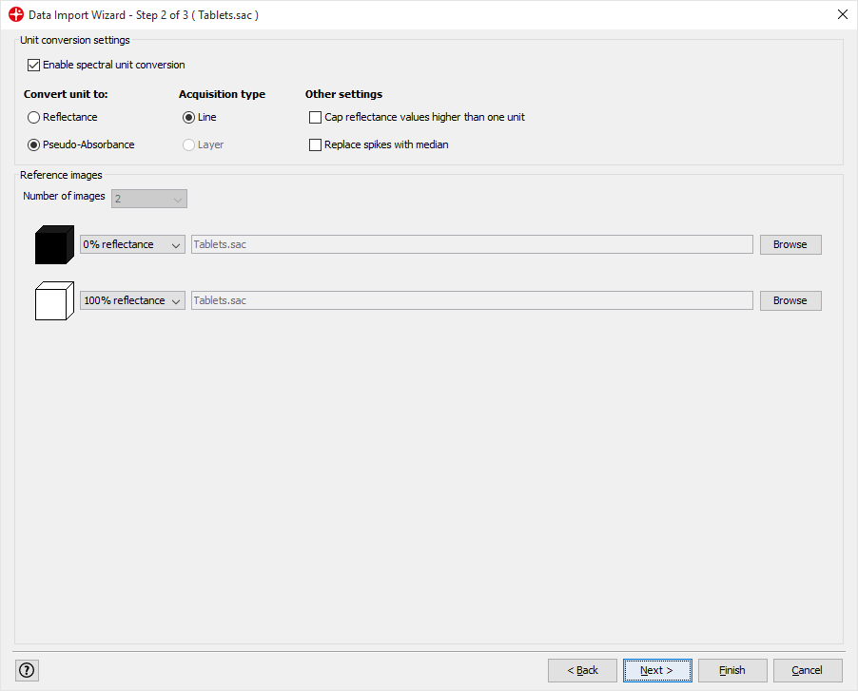Screen dimensions: 858x691
Task: Open the 0% reflectance dropdown
Action: pyautogui.click(x=132, y=245)
